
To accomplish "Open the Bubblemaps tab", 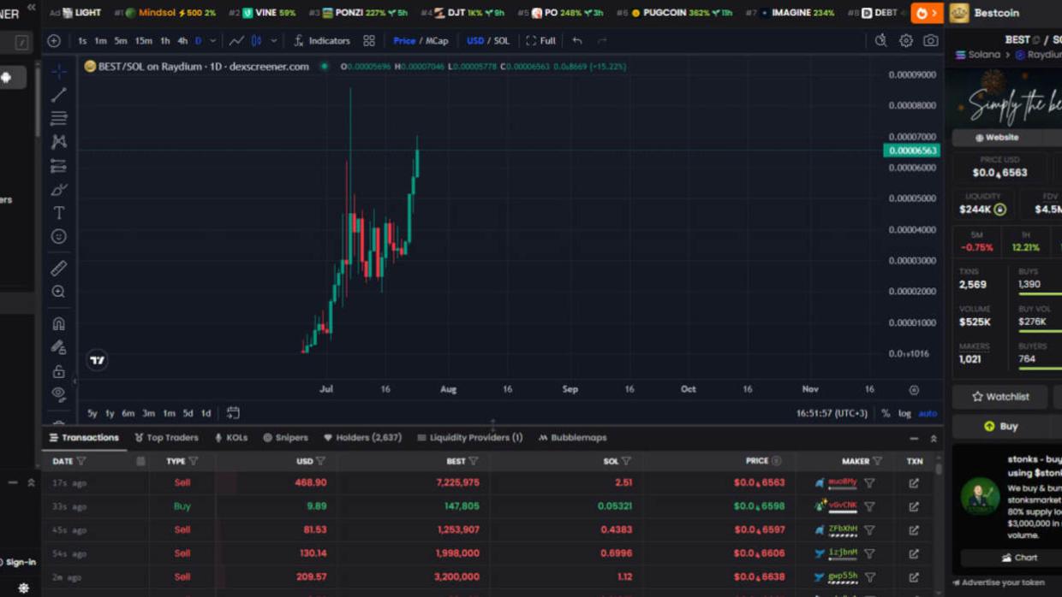I will pos(572,438).
